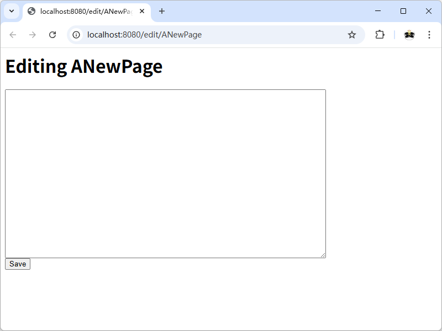This screenshot has width=442, height=331.
Task: Select the localhost:8080/edit/ANewPage tab
Action: (83, 11)
